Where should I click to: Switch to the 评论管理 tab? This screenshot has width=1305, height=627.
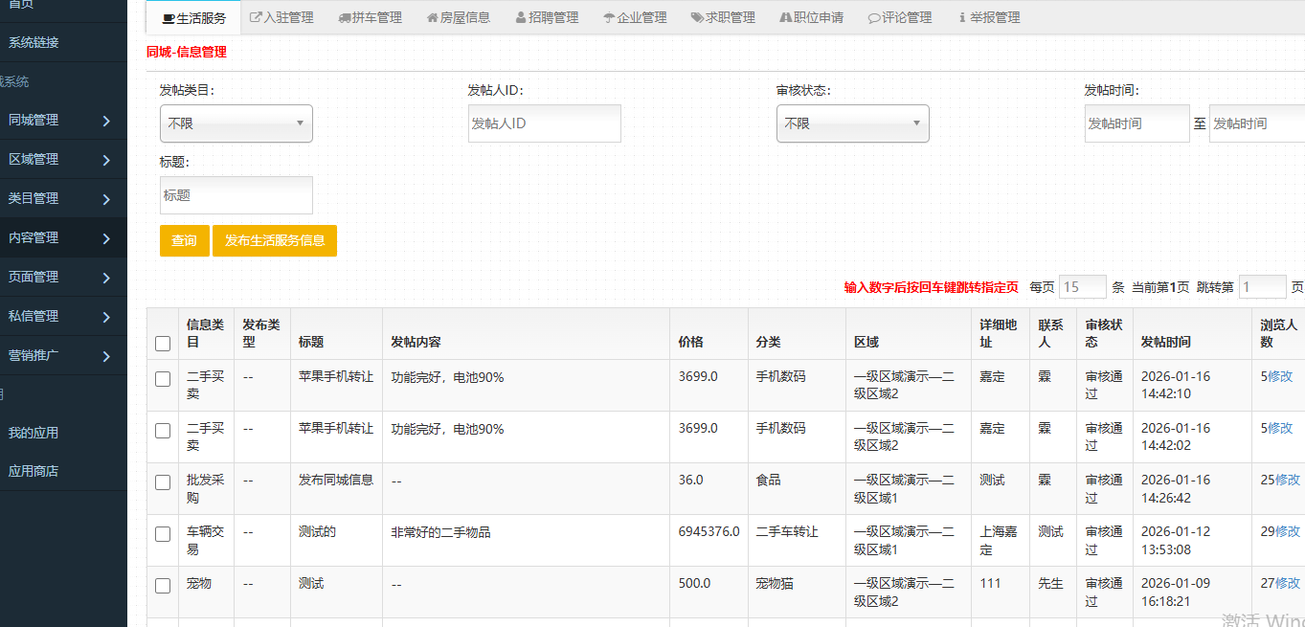point(900,17)
